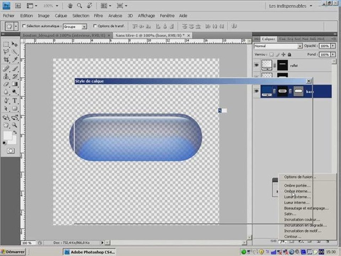Select the Type tool
This screenshot has height=256, width=341.
pos(15,101)
